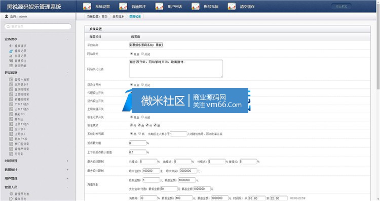Viewport: 380px width, 201px height.
Task: Open 用户列表 from the top navigation icon
Action: point(159,6)
